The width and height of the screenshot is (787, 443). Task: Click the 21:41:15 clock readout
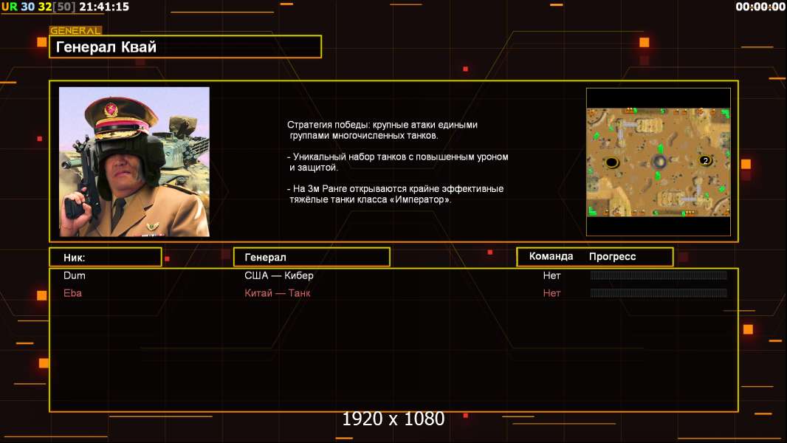[x=104, y=7]
